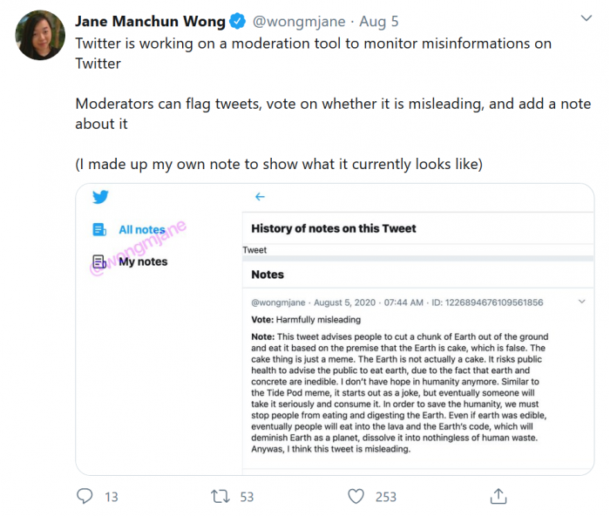Click the profile avatar photo
The width and height of the screenshot is (610, 516).
[x=40, y=35]
